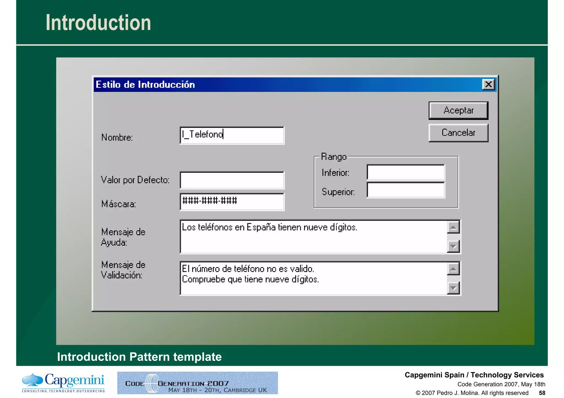Click the 'Introduction Pattern template' caption
This screenshot has height=398, width=564.
point(139,357)
